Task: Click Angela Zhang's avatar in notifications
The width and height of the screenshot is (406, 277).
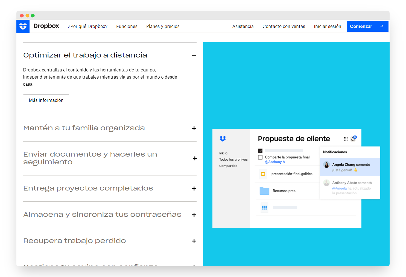Action: (326, 165)
